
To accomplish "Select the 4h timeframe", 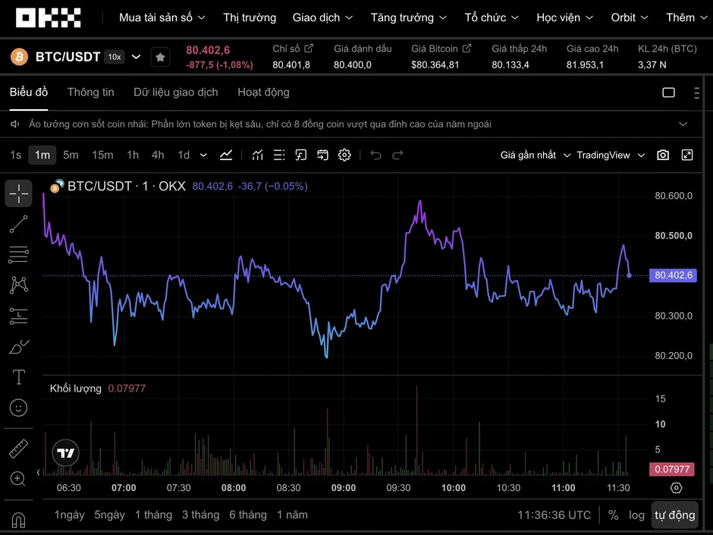I will pyautogui.click(x=158, y=155).
